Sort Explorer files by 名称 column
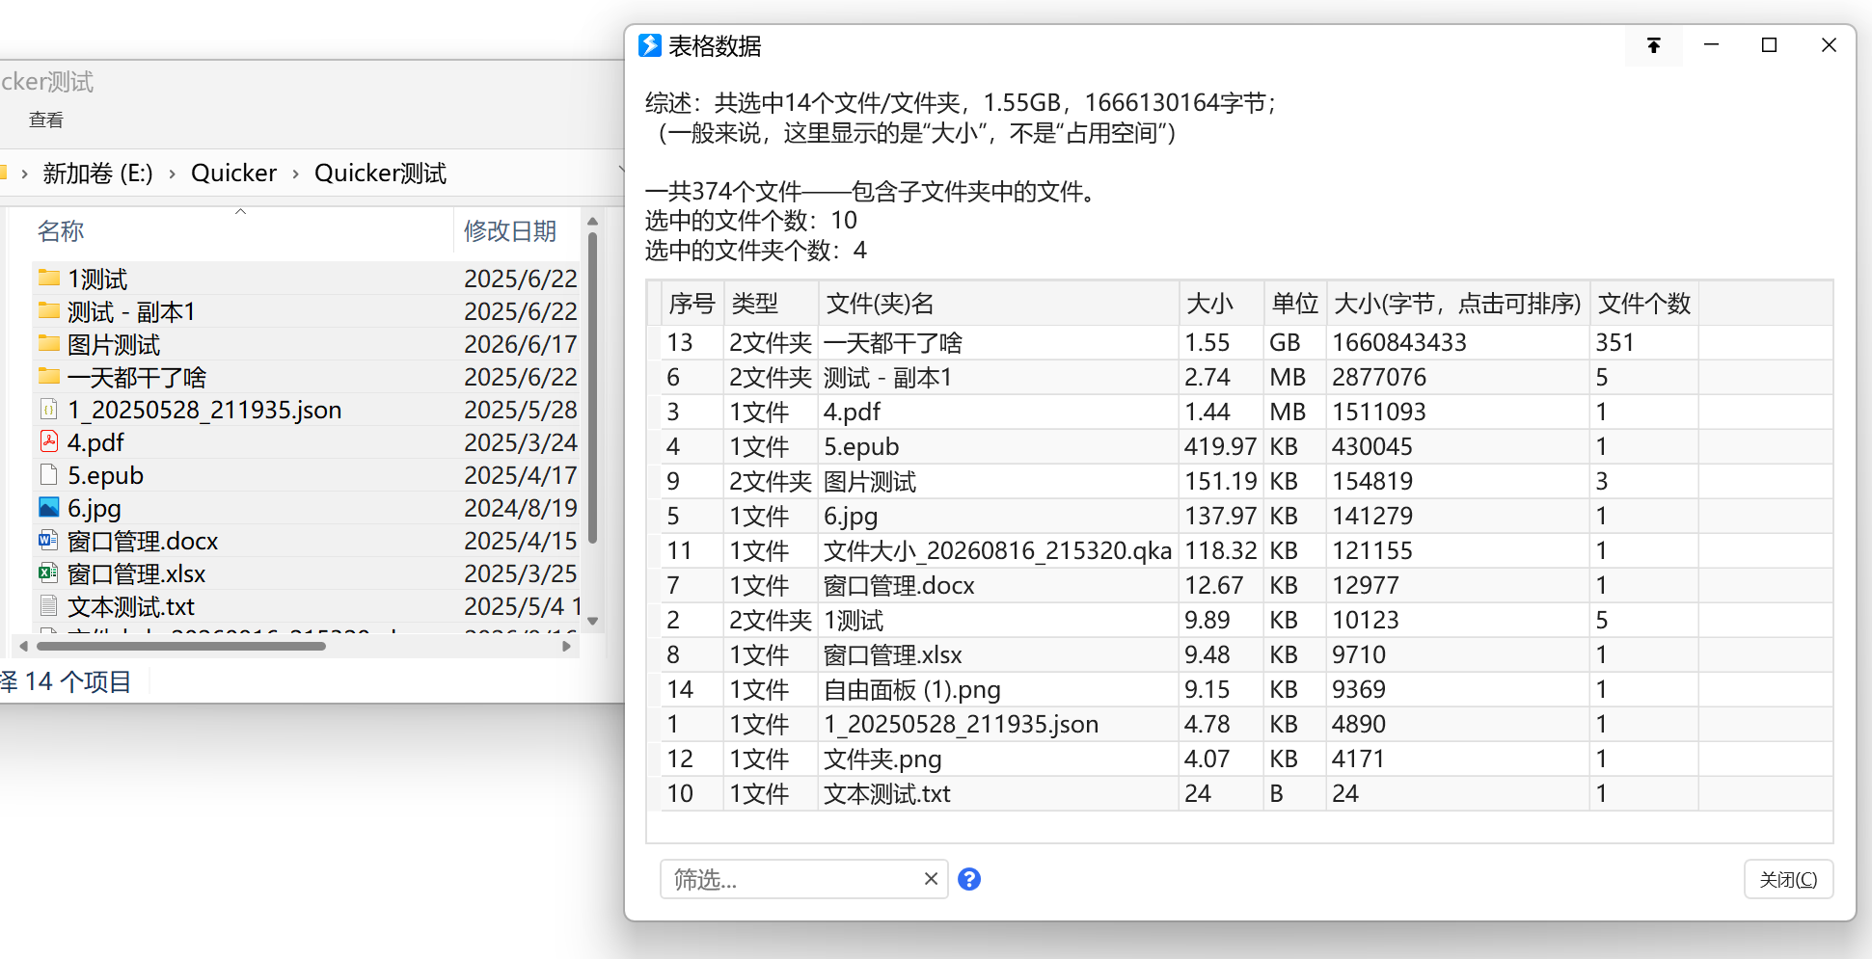Screen dimensions: 1872x959 [61, 231]
